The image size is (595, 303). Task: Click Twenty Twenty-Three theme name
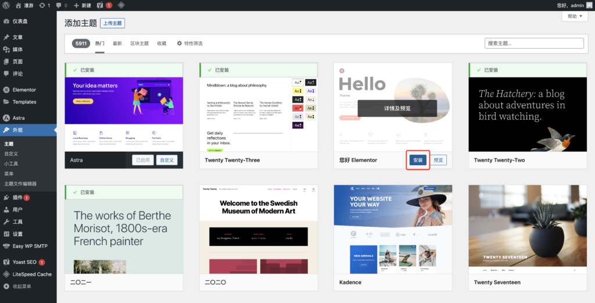click(x=232, y=161)
